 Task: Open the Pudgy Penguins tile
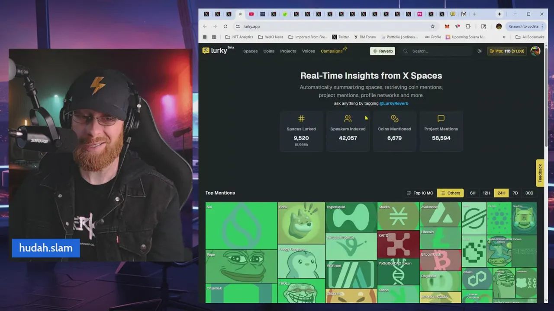[x=301, y=261]
